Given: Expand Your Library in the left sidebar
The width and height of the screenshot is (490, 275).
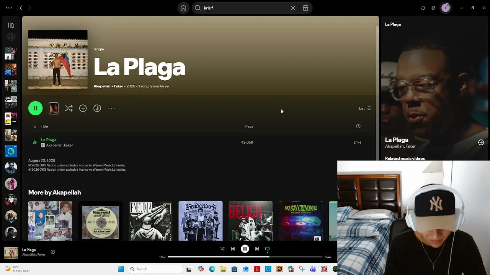Looking at the screenshot, I should click(11, 25).
